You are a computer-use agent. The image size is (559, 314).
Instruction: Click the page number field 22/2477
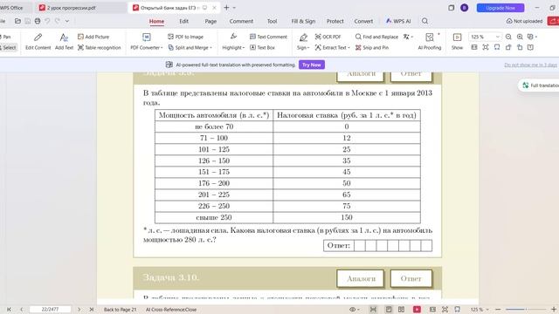pos(50,310)
